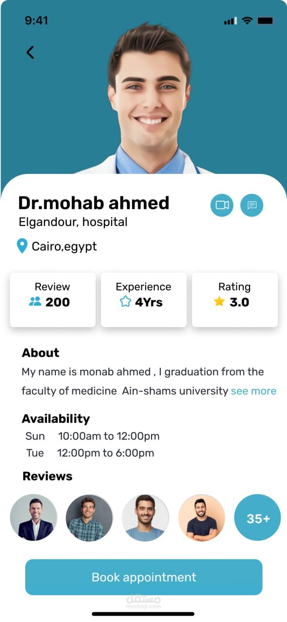Image resolution: width=287 pixels, height=622 pixels.
Task: Tap the Wi-Fi icon in status bar
Action: [247, 20]
